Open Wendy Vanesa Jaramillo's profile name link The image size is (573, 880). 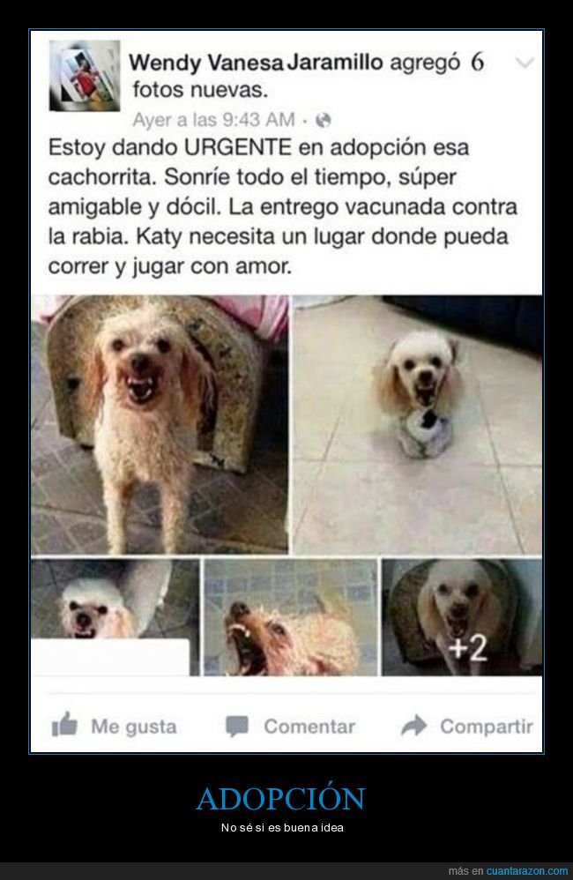tap(256, 63)
